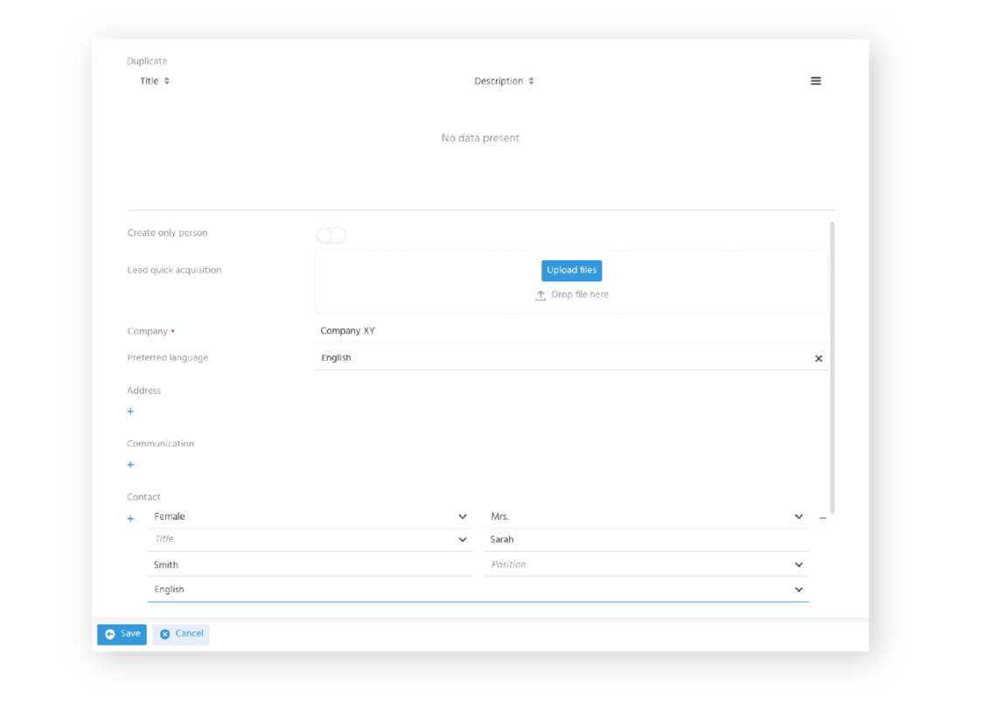997x711 pixels.
Task: Save the lead form
Action: 122,634
